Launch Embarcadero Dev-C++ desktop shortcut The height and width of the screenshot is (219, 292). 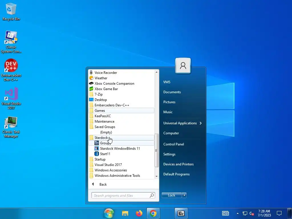pyautogui.click(x=11, y=70)
